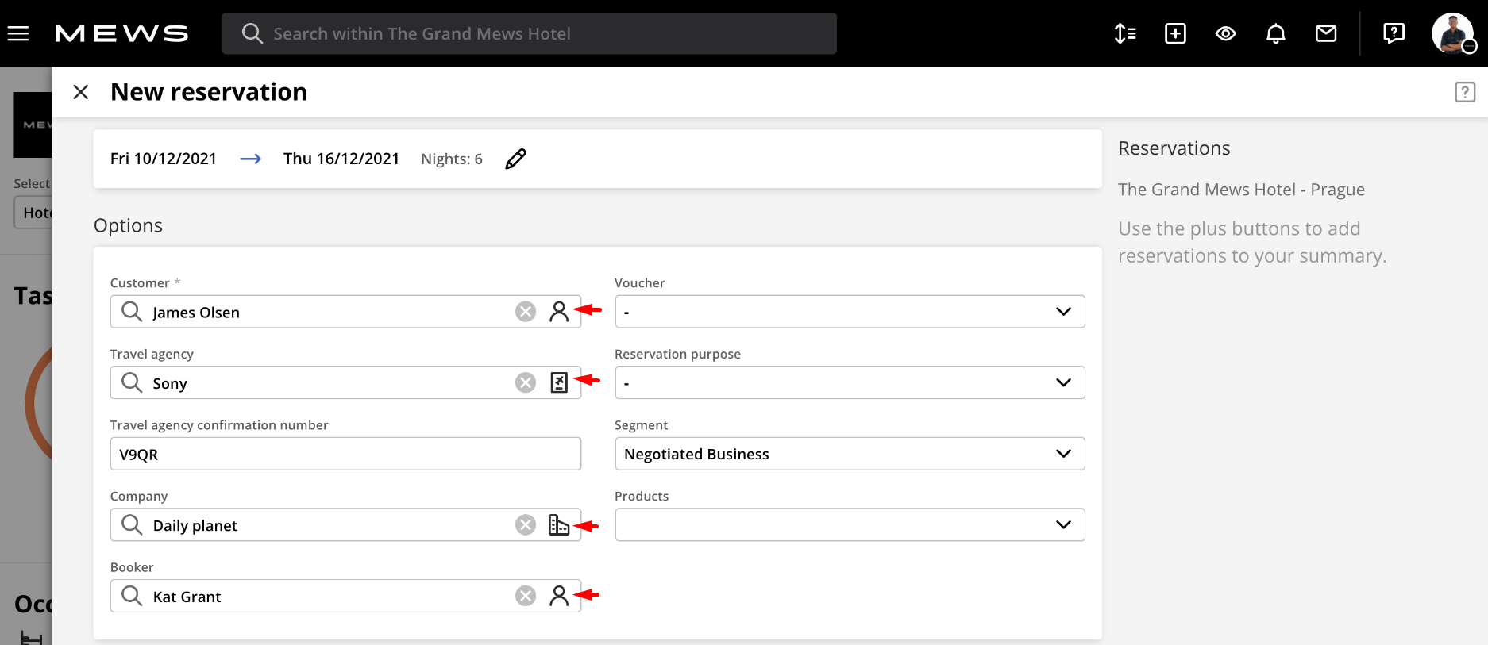
Task: Expand the Reservation purpose dropdown
Action: 850,382
